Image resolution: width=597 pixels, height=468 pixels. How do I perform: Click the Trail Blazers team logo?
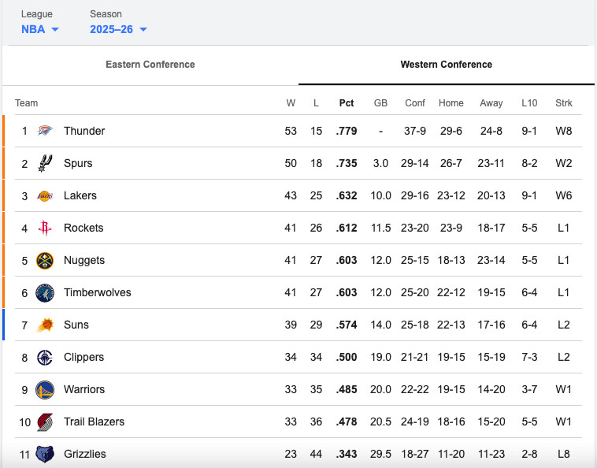[x=45, y=422]
